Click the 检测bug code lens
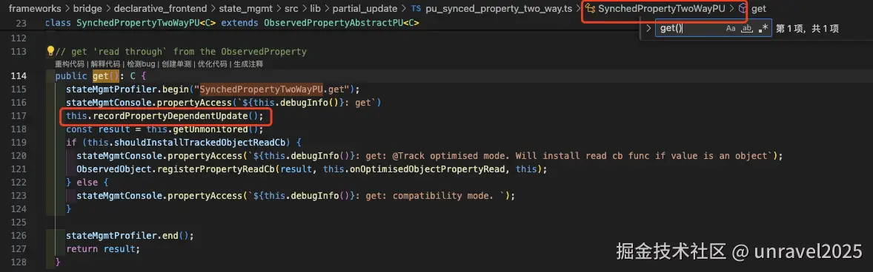This screenshot has width=873, height=272. tap(141, 64)
